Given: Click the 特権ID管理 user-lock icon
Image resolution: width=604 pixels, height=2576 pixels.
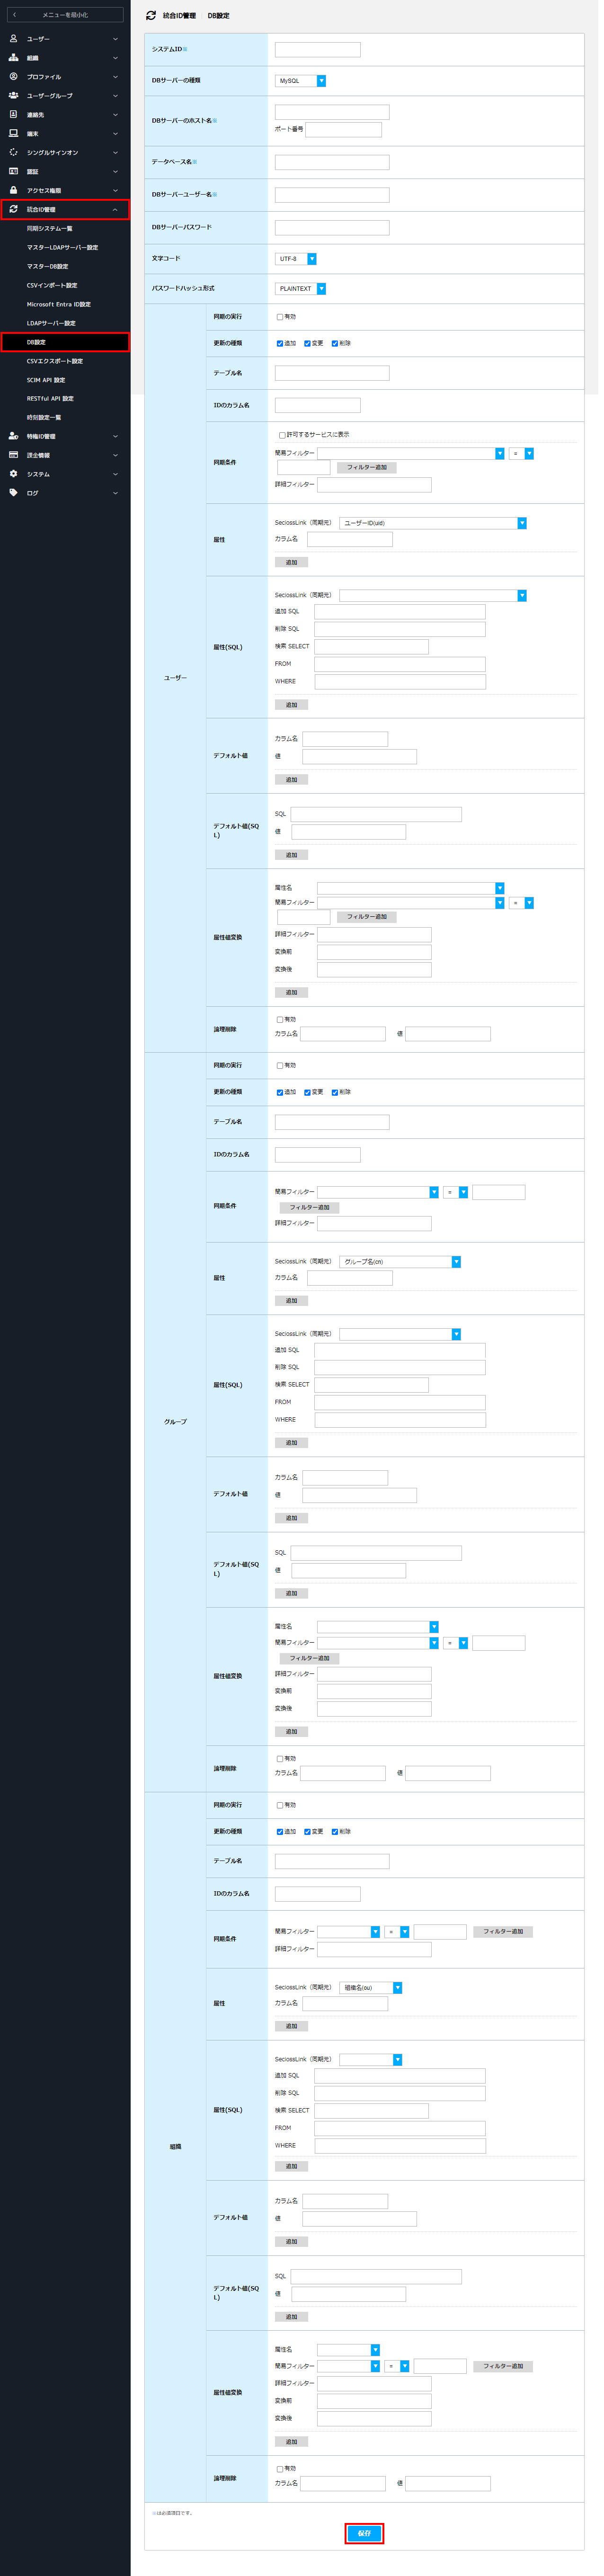Looking at the screenshot, I should [x=13, y=436].
